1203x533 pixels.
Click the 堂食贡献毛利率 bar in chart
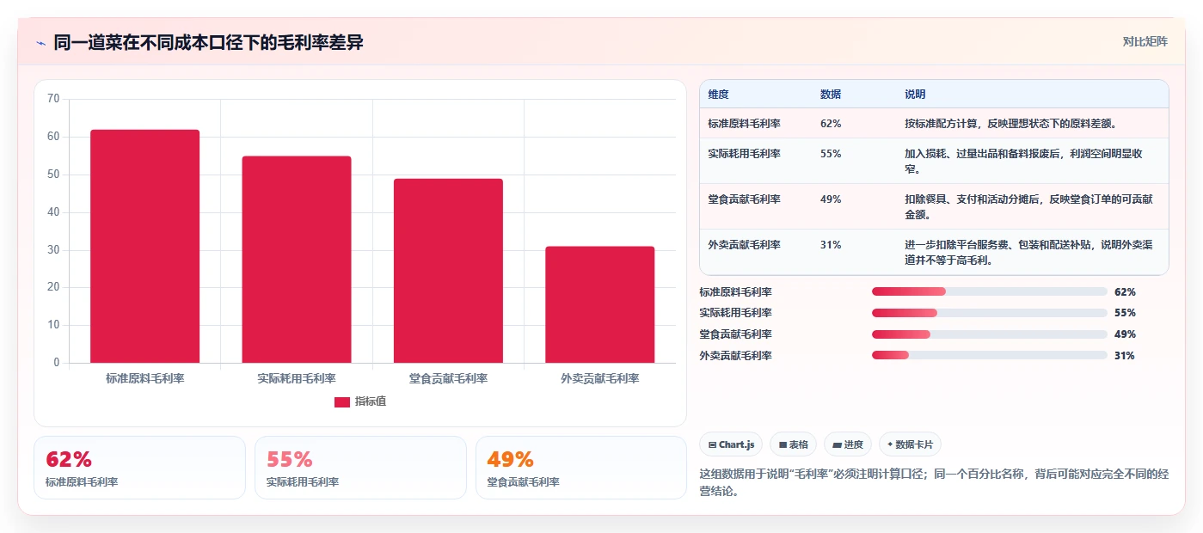tap(448, 271)
